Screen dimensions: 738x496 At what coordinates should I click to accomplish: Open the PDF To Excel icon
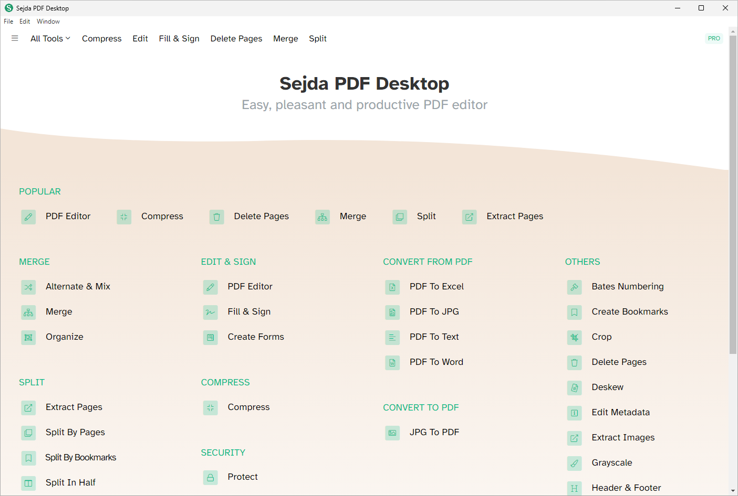pos(392,287)
